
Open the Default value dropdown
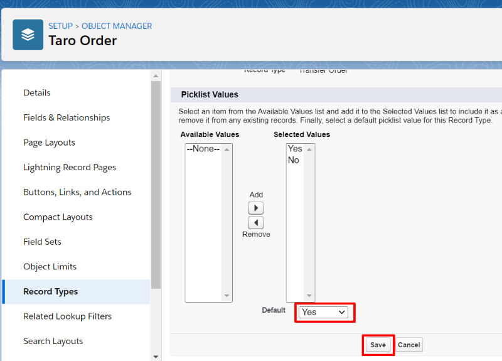[323, 312]
